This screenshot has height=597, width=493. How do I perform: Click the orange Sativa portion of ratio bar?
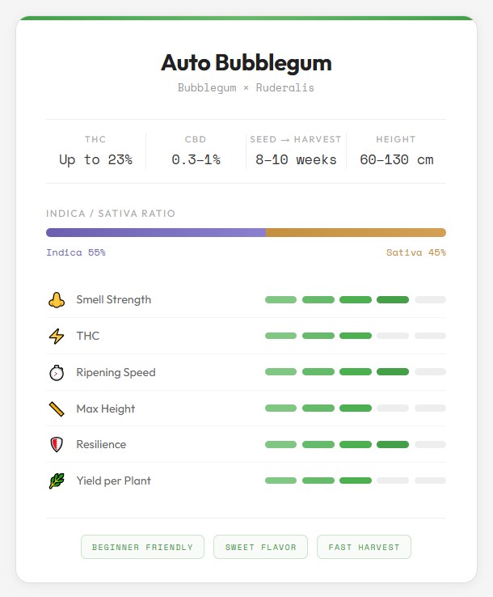[356, 233]
